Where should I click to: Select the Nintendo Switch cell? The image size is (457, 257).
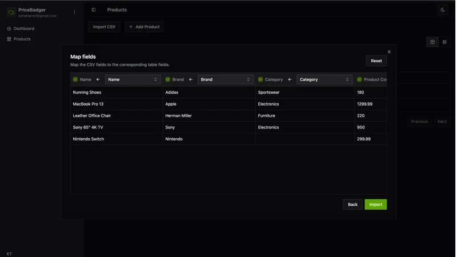pyautogui.click(x=117, y=139)
